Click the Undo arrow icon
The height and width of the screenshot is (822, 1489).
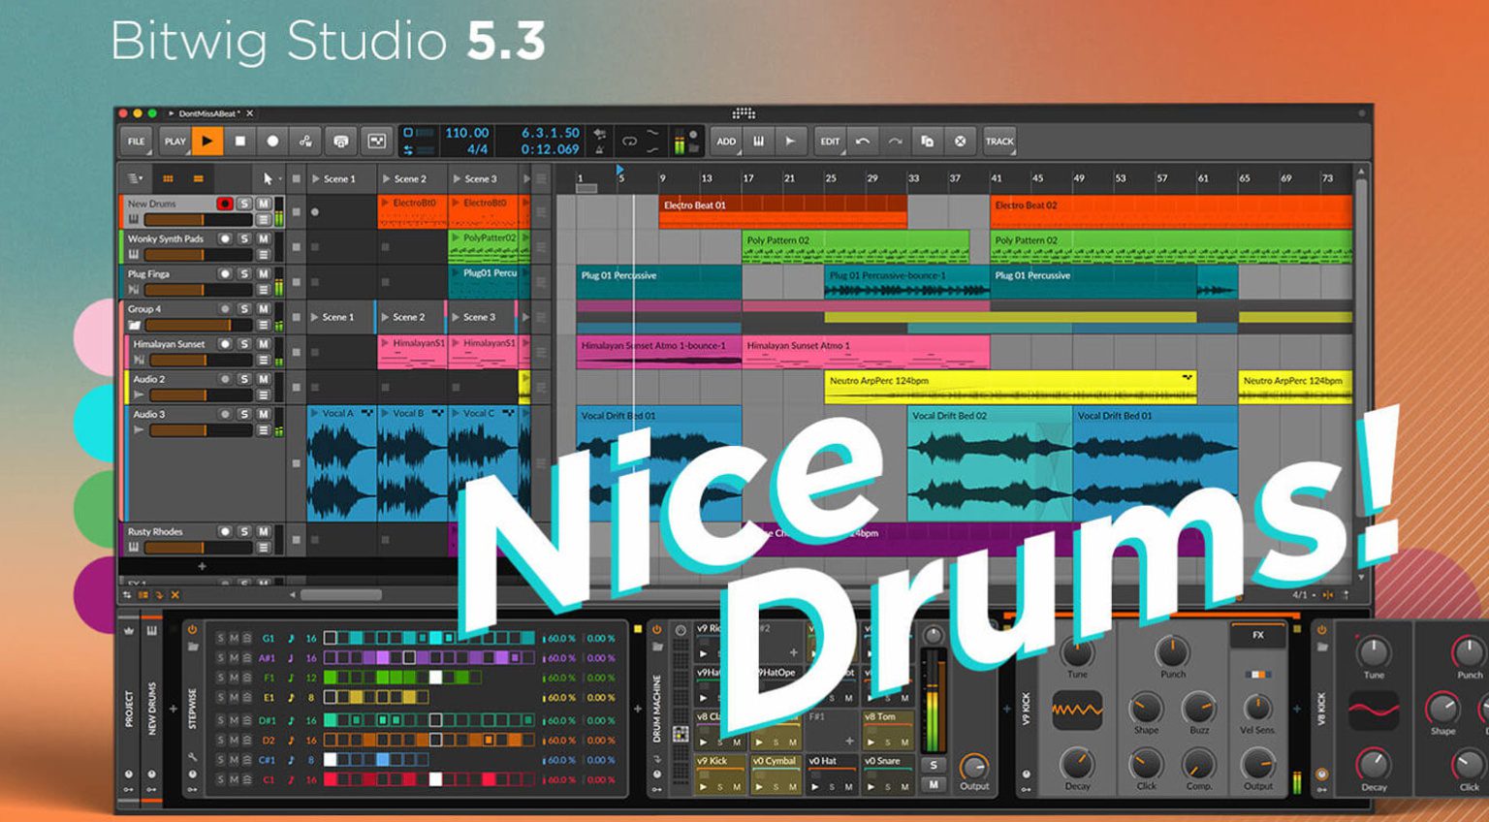pyautogui.click(x=862, y=142)
